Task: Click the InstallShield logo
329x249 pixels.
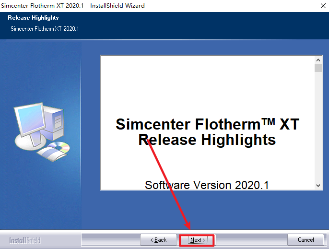Action: [x=25, y=240]
